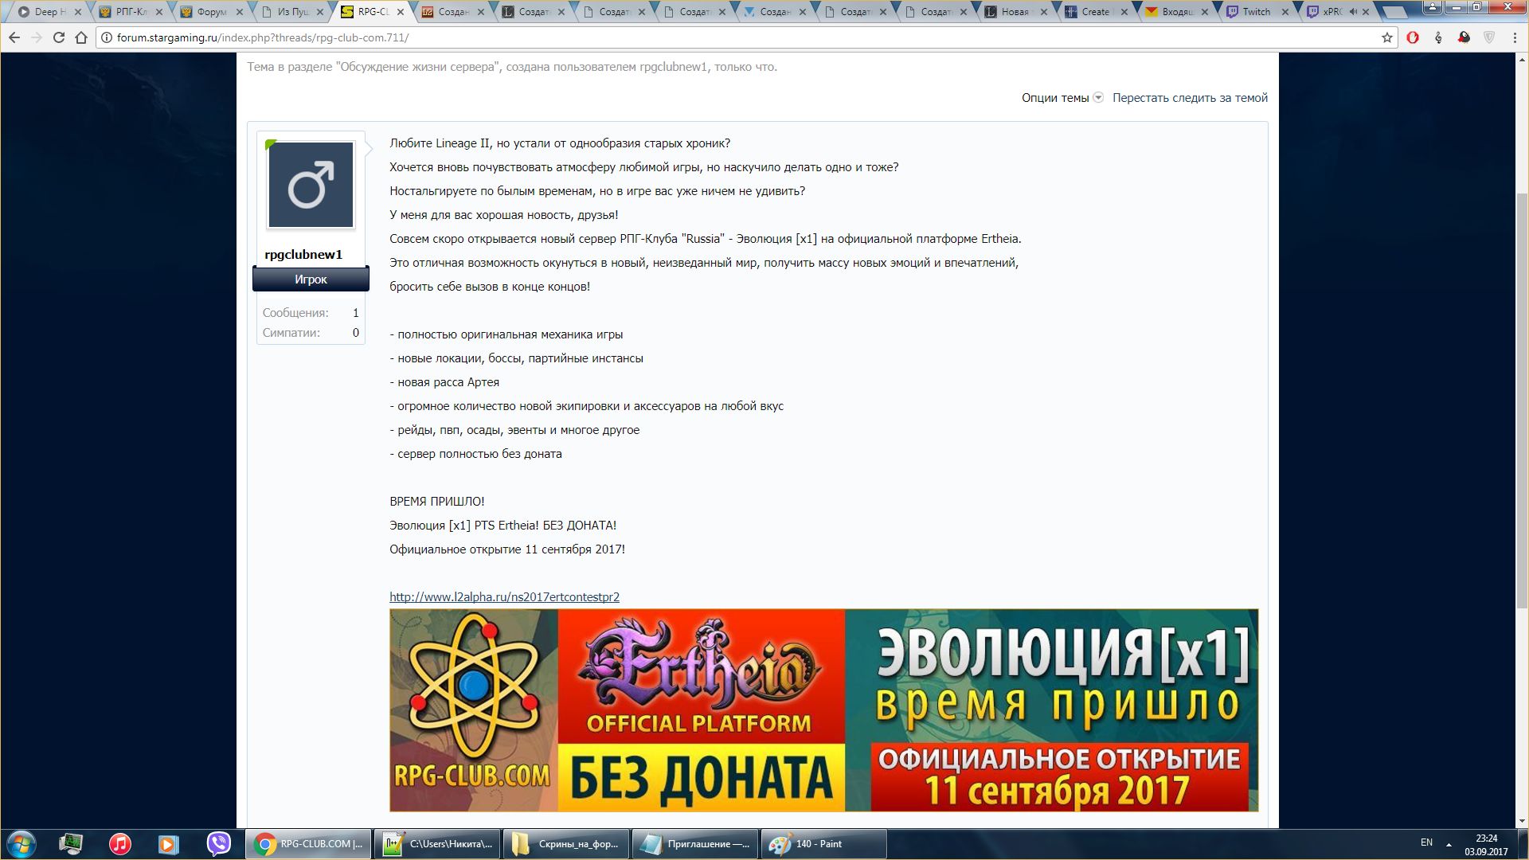1529x860 pixels.
Task: Click the Игрок rank badge
Action: (x=311, y=279)
